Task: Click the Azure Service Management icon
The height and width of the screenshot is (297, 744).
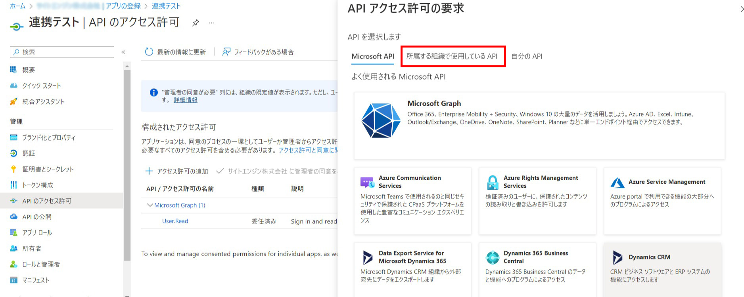Action: [617, 182]
